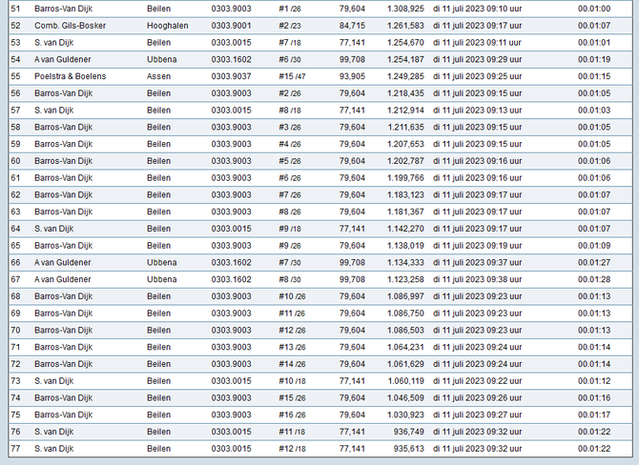Click A van Guldener in row 66
The width and height of the screenshot is (639, 465).
pyautogui.click(x=62, y=263)
